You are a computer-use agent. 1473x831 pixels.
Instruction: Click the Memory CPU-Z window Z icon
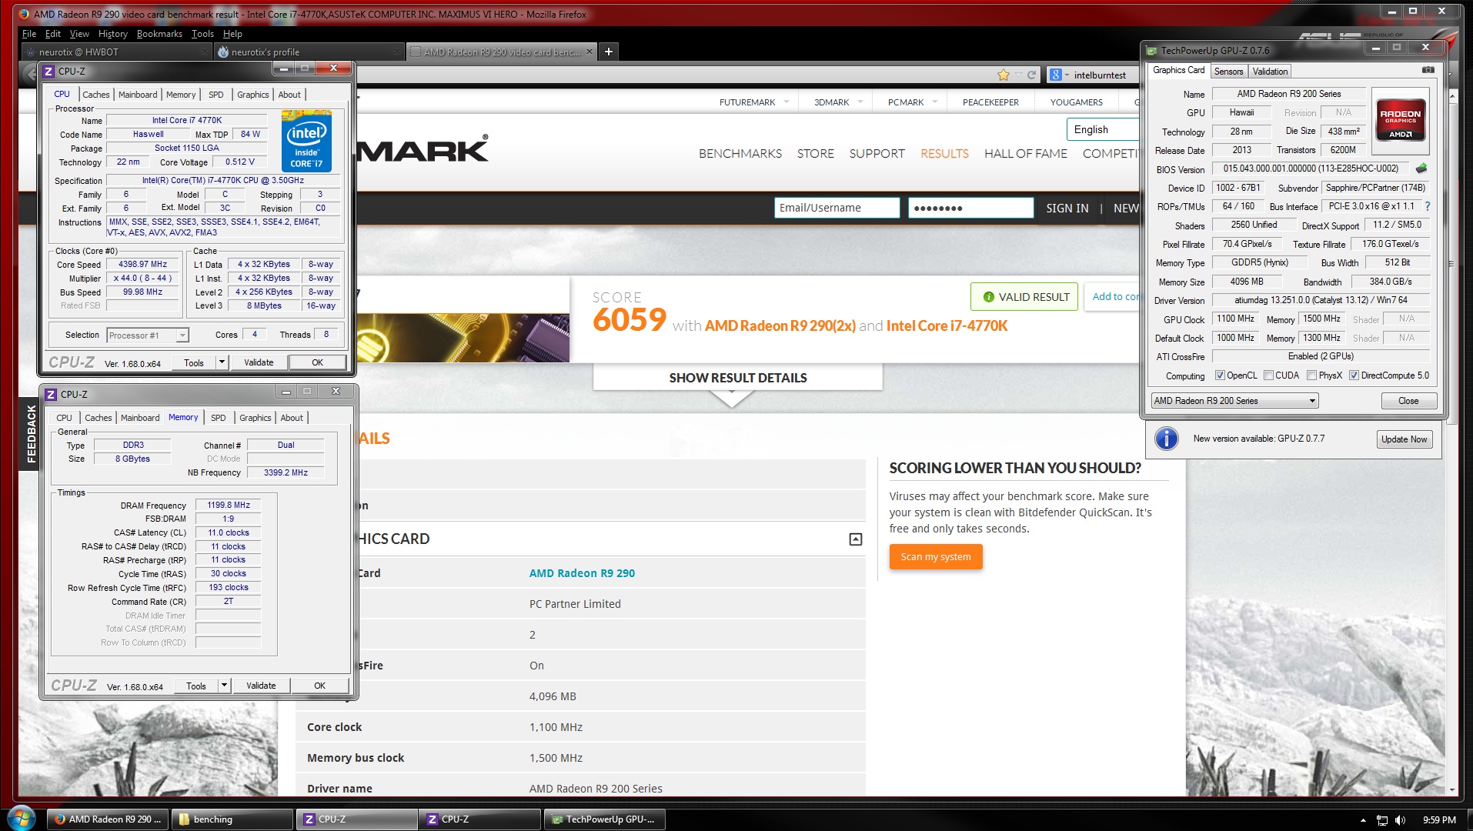(x=51, y=394)
